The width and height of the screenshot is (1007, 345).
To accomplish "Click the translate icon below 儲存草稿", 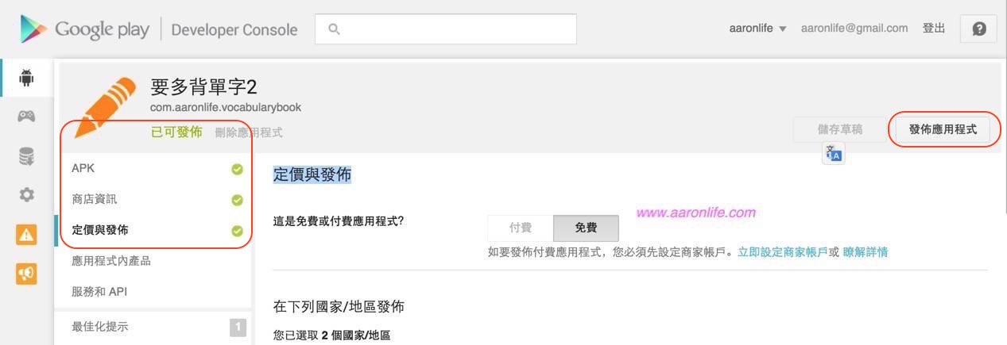I will click(834, 153).
